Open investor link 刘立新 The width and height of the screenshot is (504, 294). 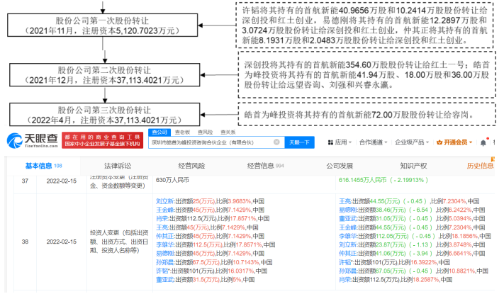click(164, 200)
